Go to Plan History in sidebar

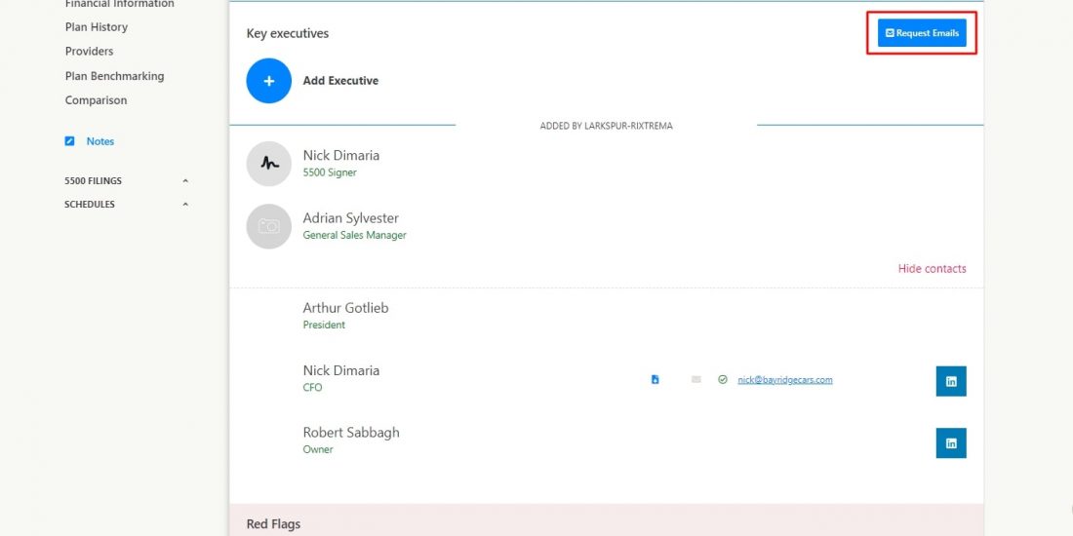[97, 27]
